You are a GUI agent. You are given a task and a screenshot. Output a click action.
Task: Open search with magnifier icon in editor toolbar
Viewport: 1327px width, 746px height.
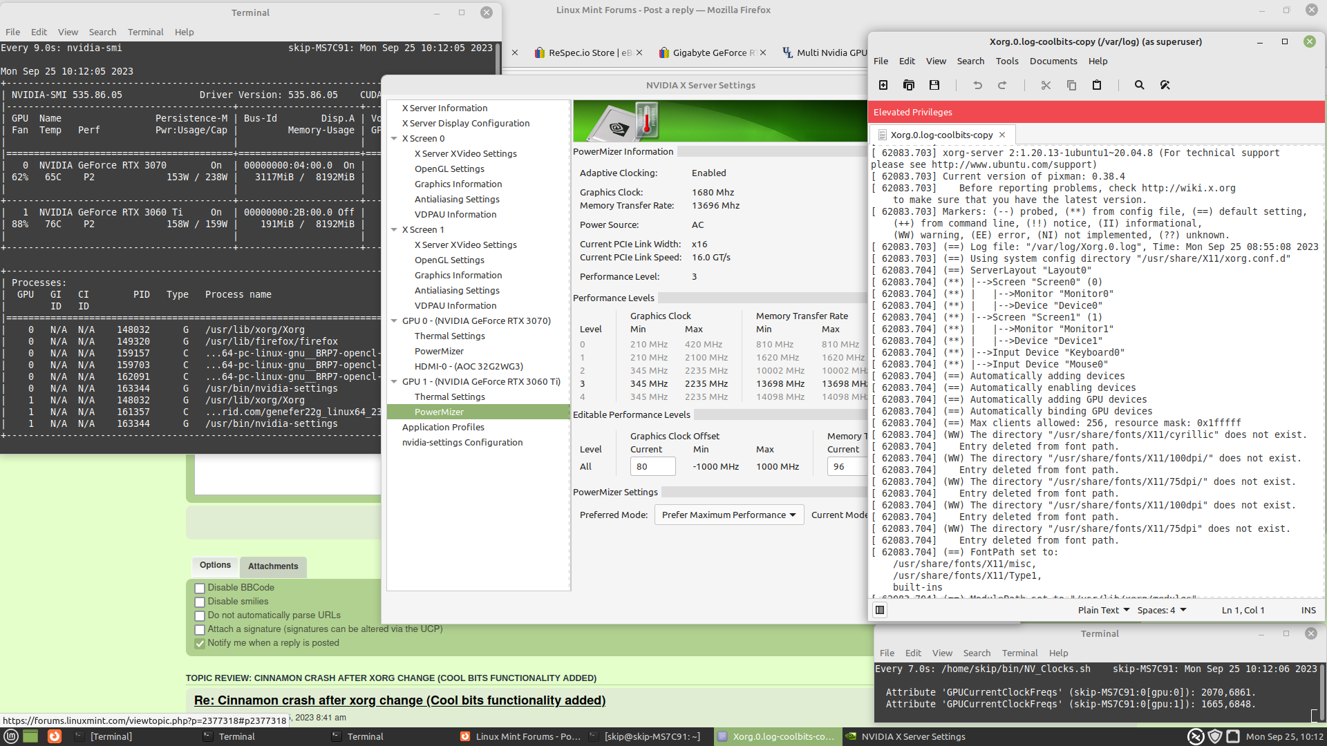(1140, 85)
